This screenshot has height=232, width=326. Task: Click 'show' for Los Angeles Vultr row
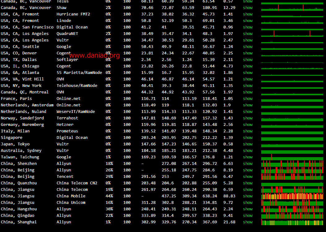pos(248,40)
